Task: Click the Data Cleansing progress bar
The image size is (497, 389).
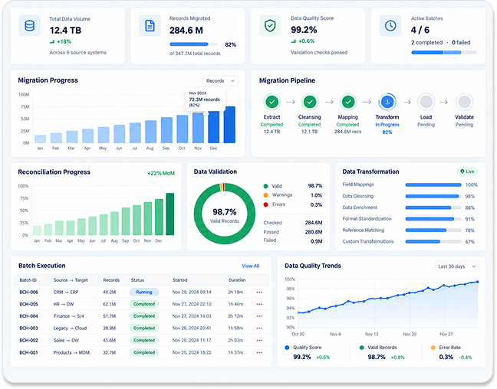Action: tap(433, 196)
